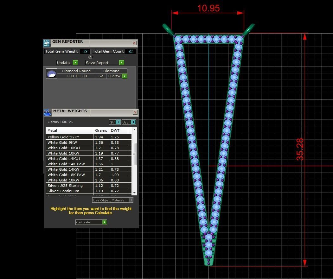Close the Gem Reporter panel
The image size is (333, 279).
(134, 43)
